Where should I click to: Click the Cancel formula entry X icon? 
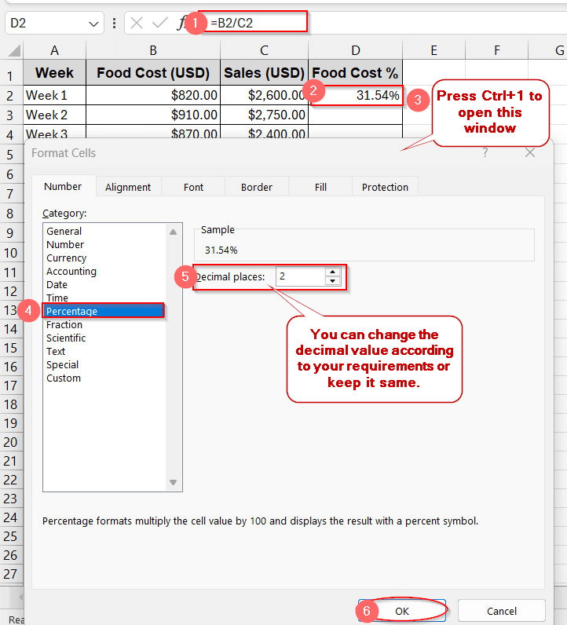(x=137, y=24)
